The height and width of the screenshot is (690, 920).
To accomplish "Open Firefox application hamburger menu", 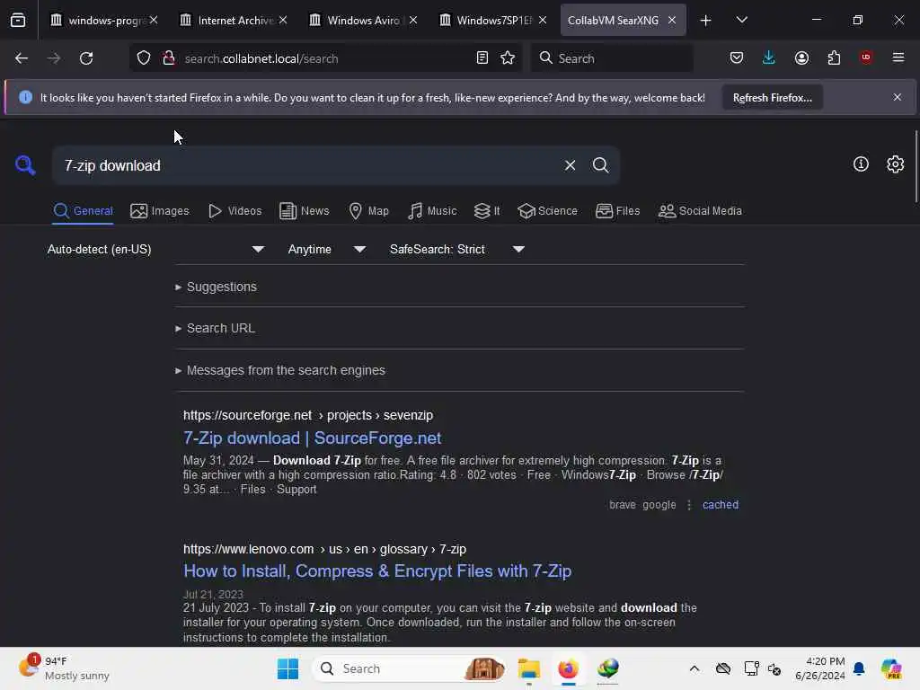I will click(898, 57).
